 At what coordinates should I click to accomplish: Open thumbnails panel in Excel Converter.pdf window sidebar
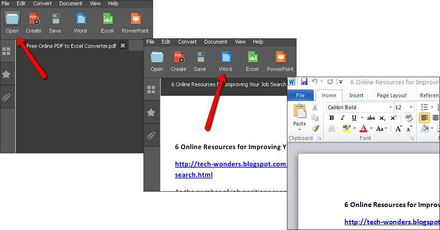coord(6,51)
